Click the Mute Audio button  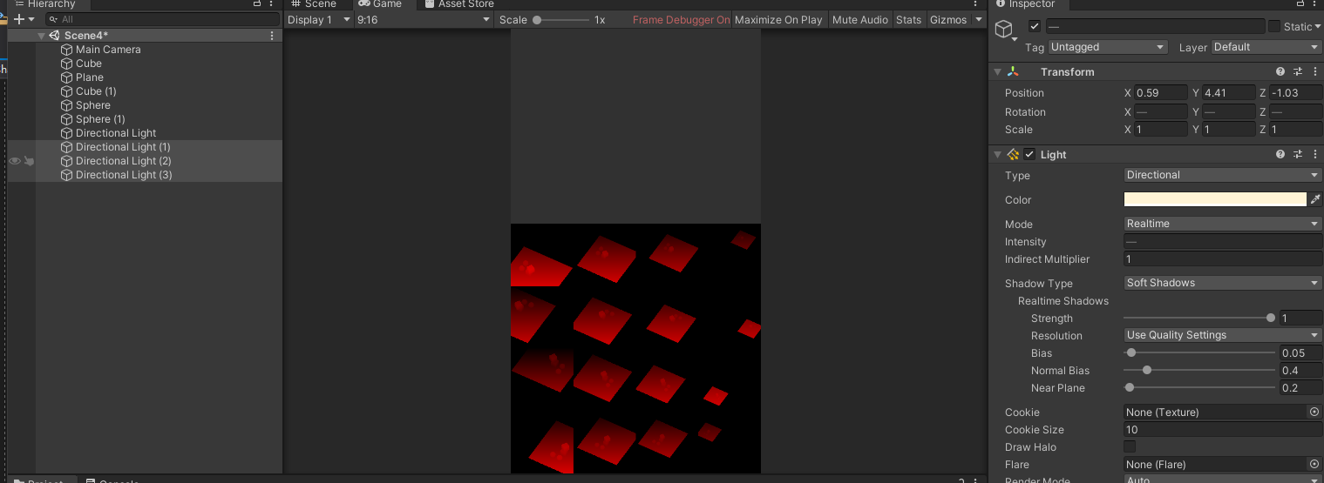859,20
